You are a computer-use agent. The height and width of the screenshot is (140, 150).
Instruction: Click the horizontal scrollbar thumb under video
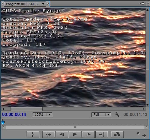[x=27, y=109]
